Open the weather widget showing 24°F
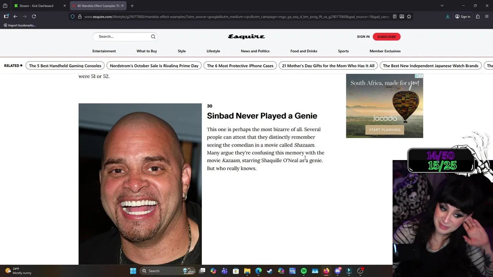Screen dimensions: 493x277 (18, 271)
